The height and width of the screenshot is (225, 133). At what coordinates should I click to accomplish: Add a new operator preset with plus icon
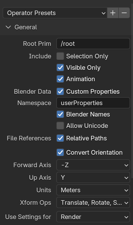click(x=113, y=13)
